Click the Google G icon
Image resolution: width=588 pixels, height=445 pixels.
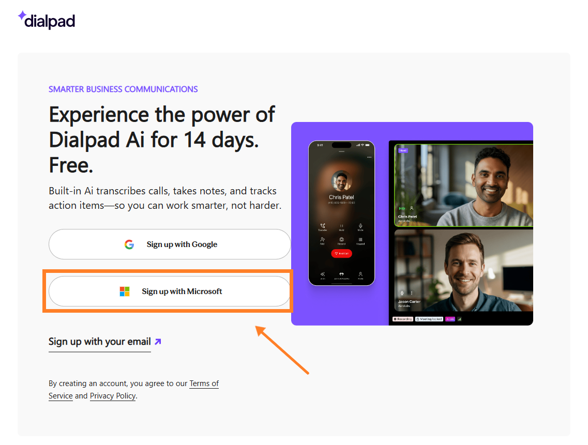pos(129,244)
